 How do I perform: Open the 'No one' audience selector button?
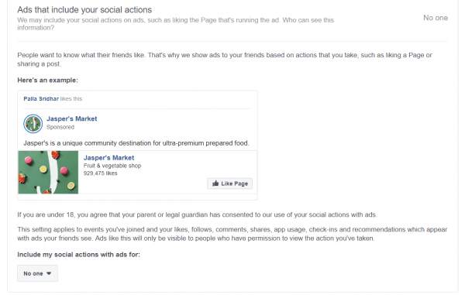(x=37, y=273)
